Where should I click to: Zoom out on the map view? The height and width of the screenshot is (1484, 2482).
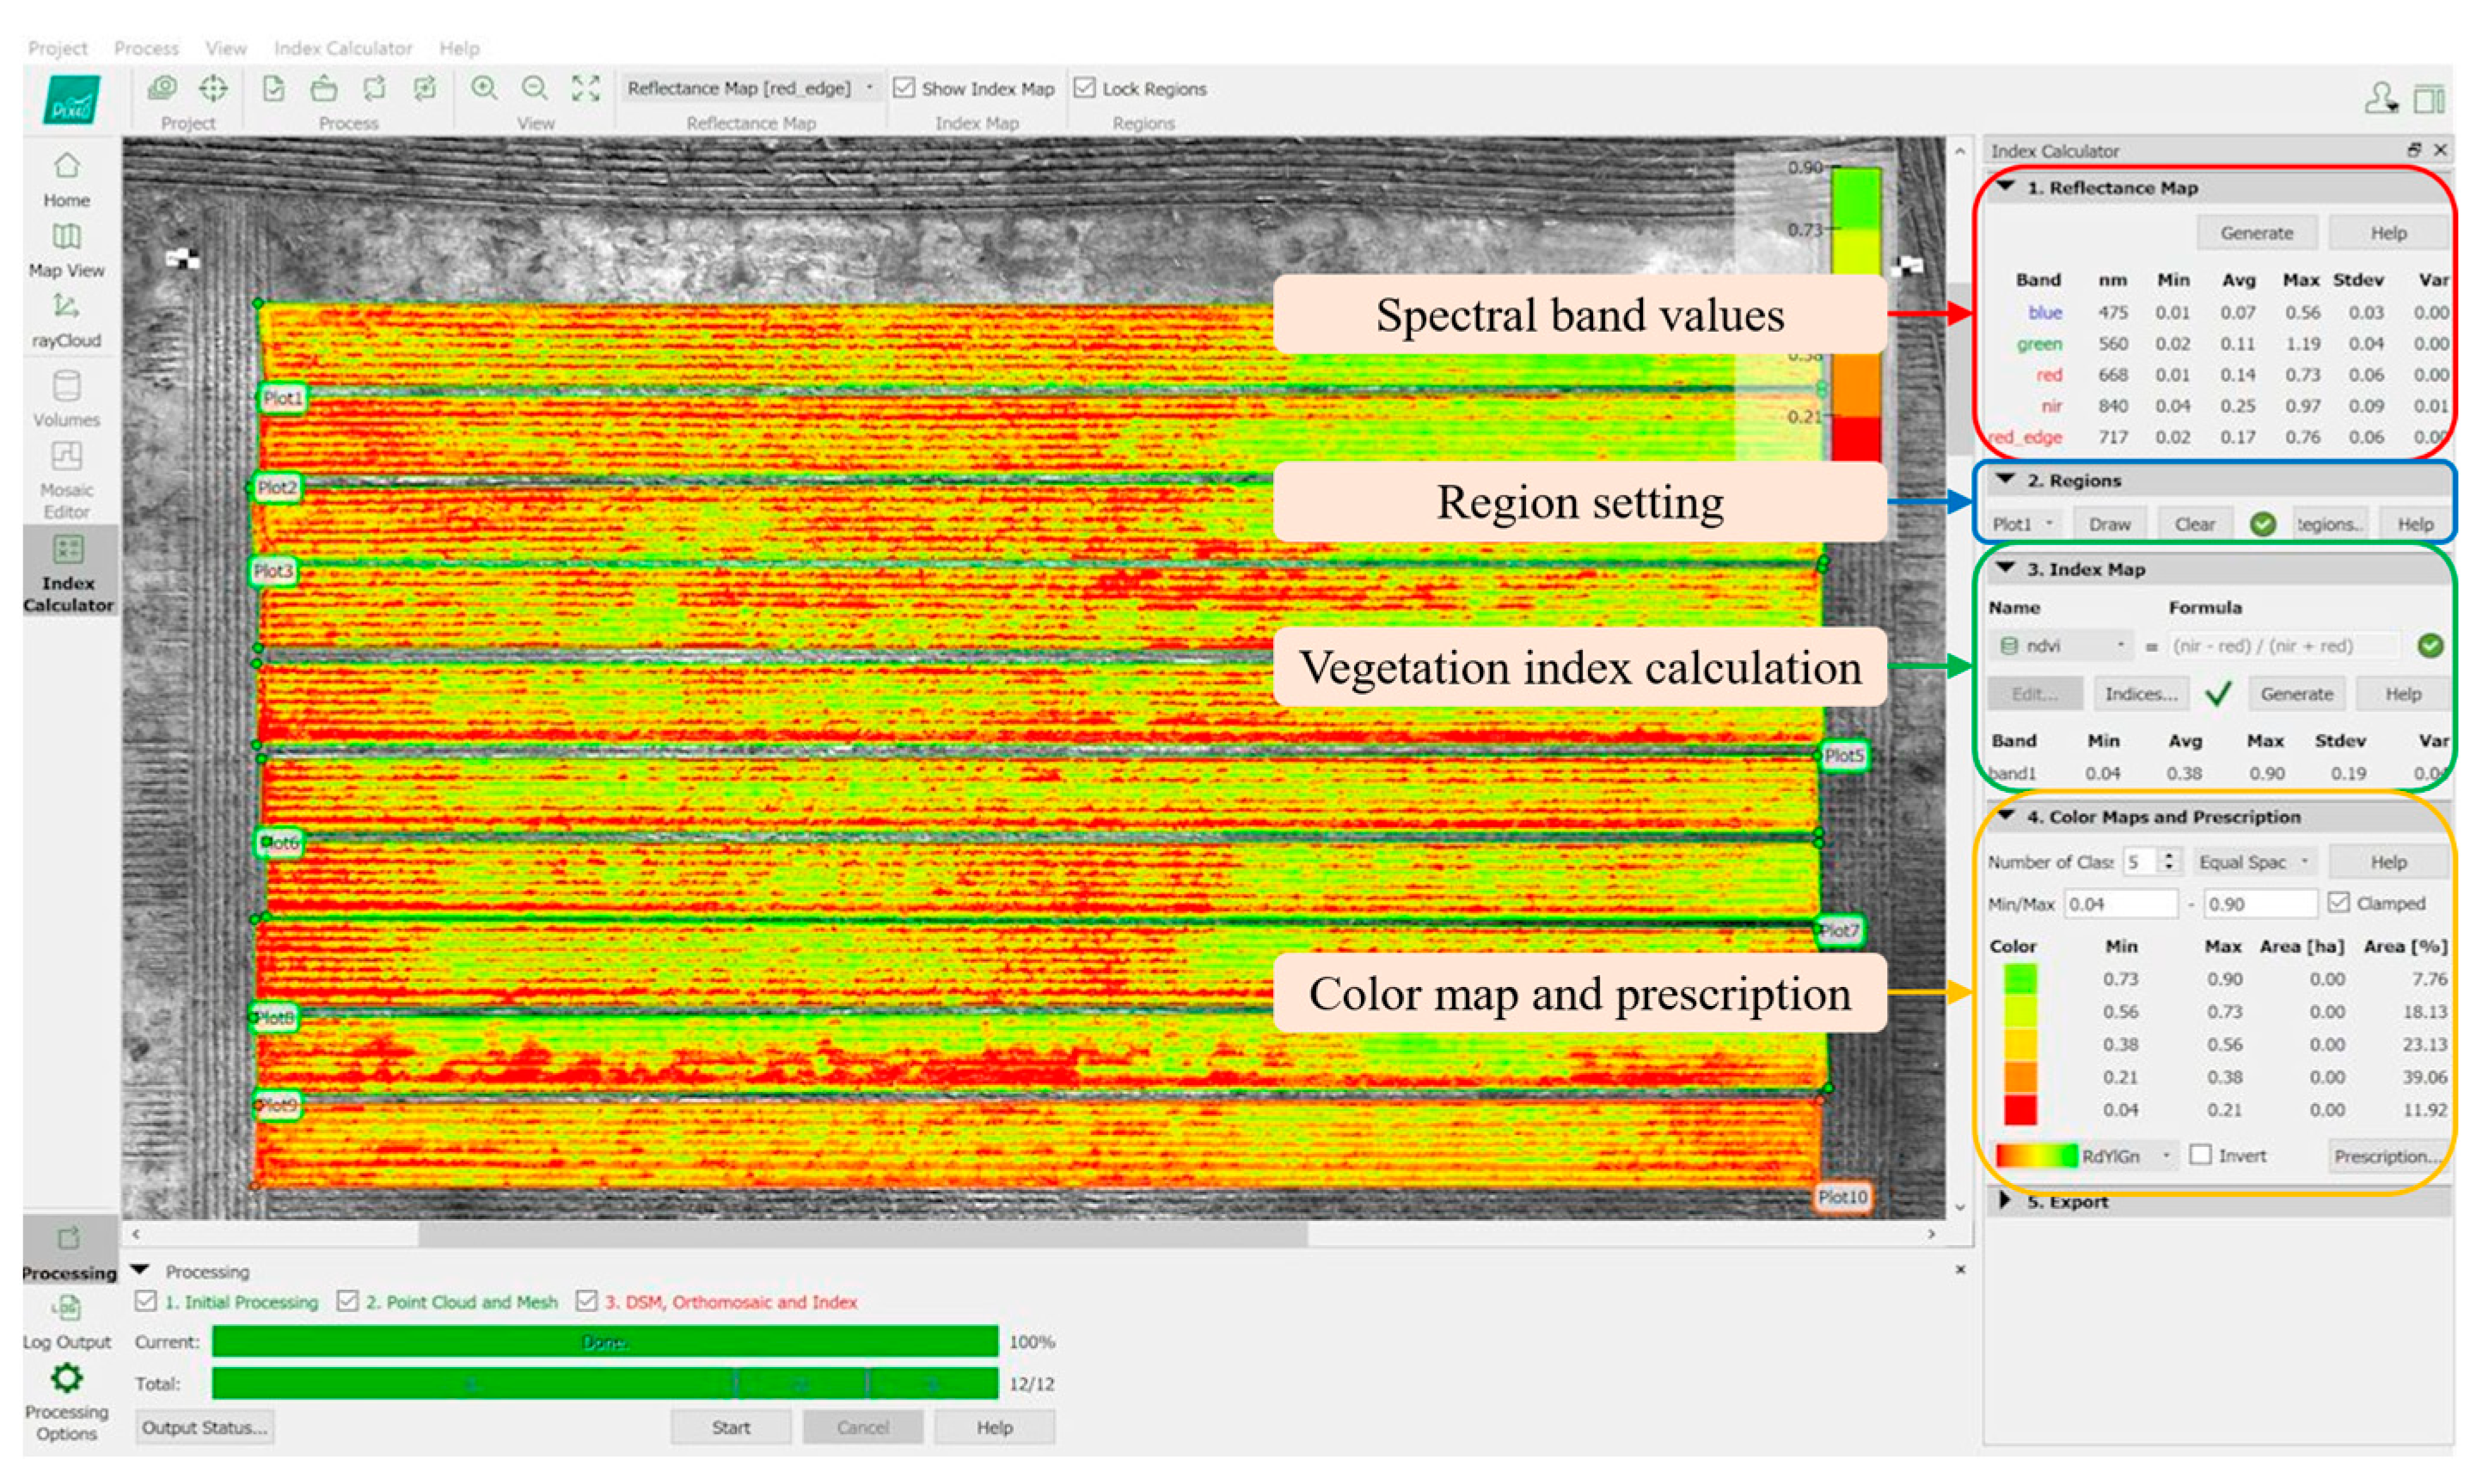pos(535,88)
